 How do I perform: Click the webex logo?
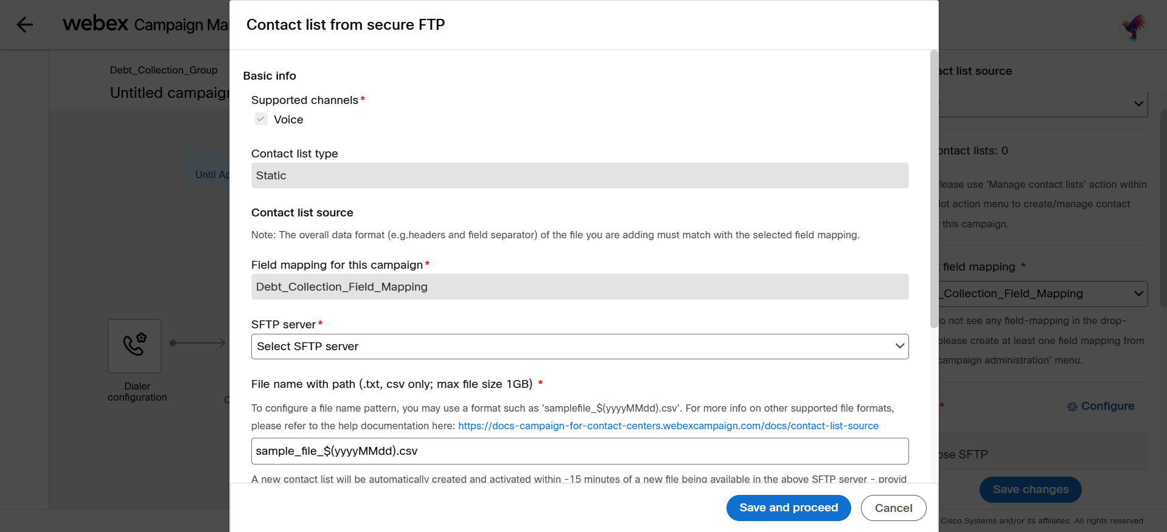[96, 24]
